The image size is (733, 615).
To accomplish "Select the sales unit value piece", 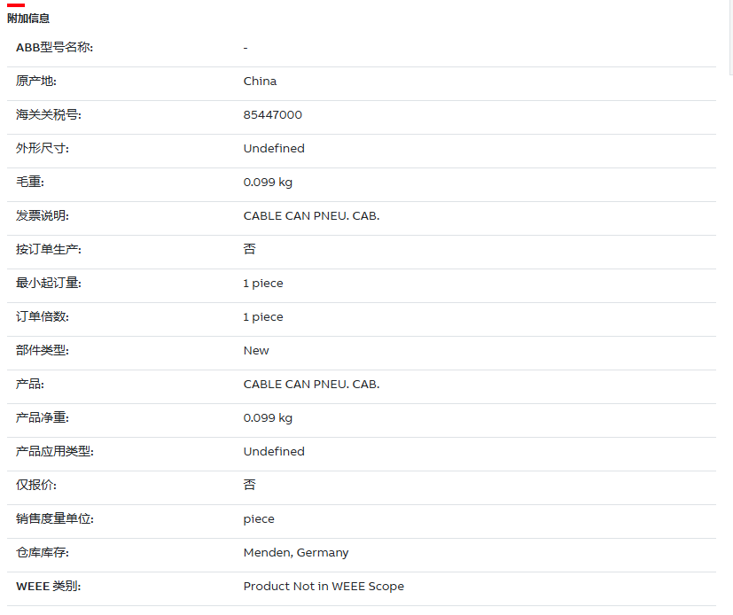I will [259, 519].
